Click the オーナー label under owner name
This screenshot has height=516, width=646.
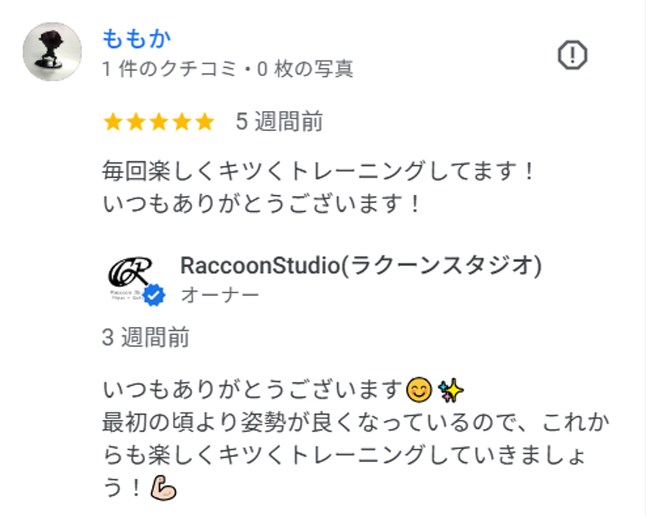click(220, 295)
